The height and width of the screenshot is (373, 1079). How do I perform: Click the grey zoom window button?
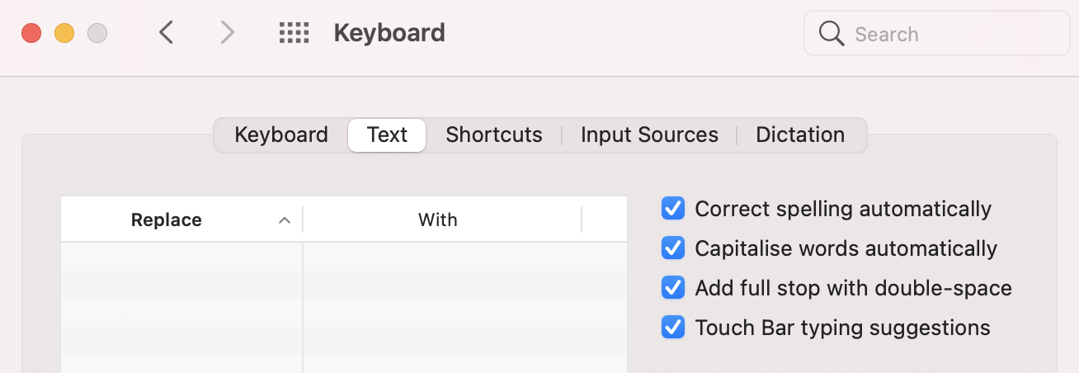(x=97, y=33)
